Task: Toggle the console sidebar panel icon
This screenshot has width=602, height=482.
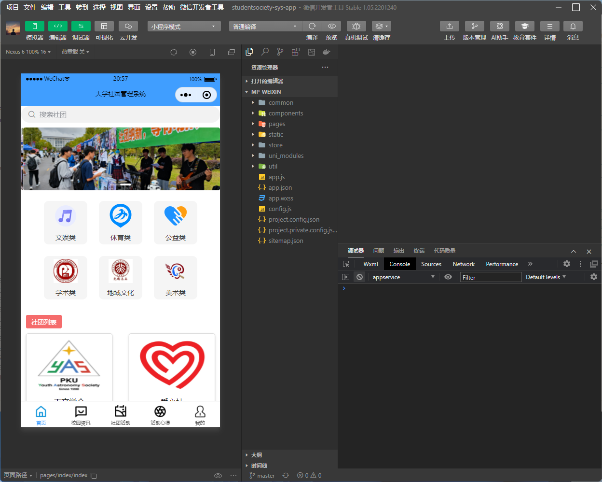Action: tap(345, 277)
